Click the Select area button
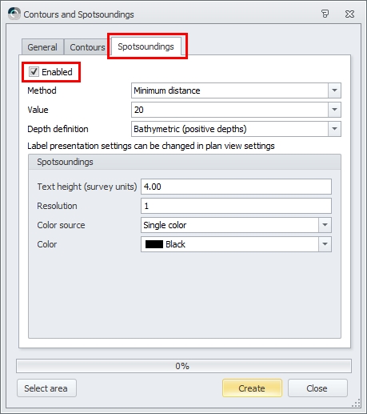367x414 pixels. (46, 388)
